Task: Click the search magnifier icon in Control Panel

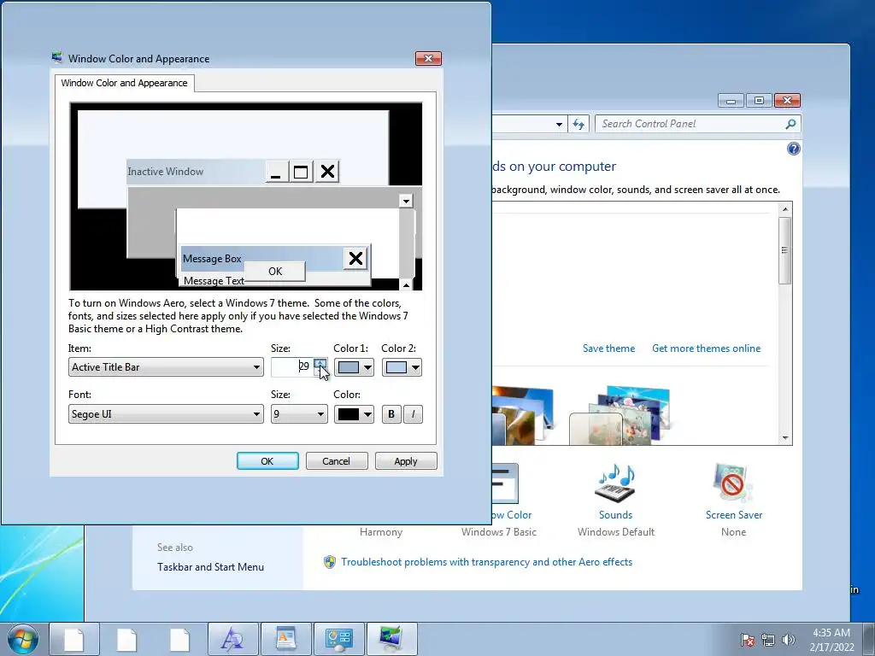Action: pos(790,124)
